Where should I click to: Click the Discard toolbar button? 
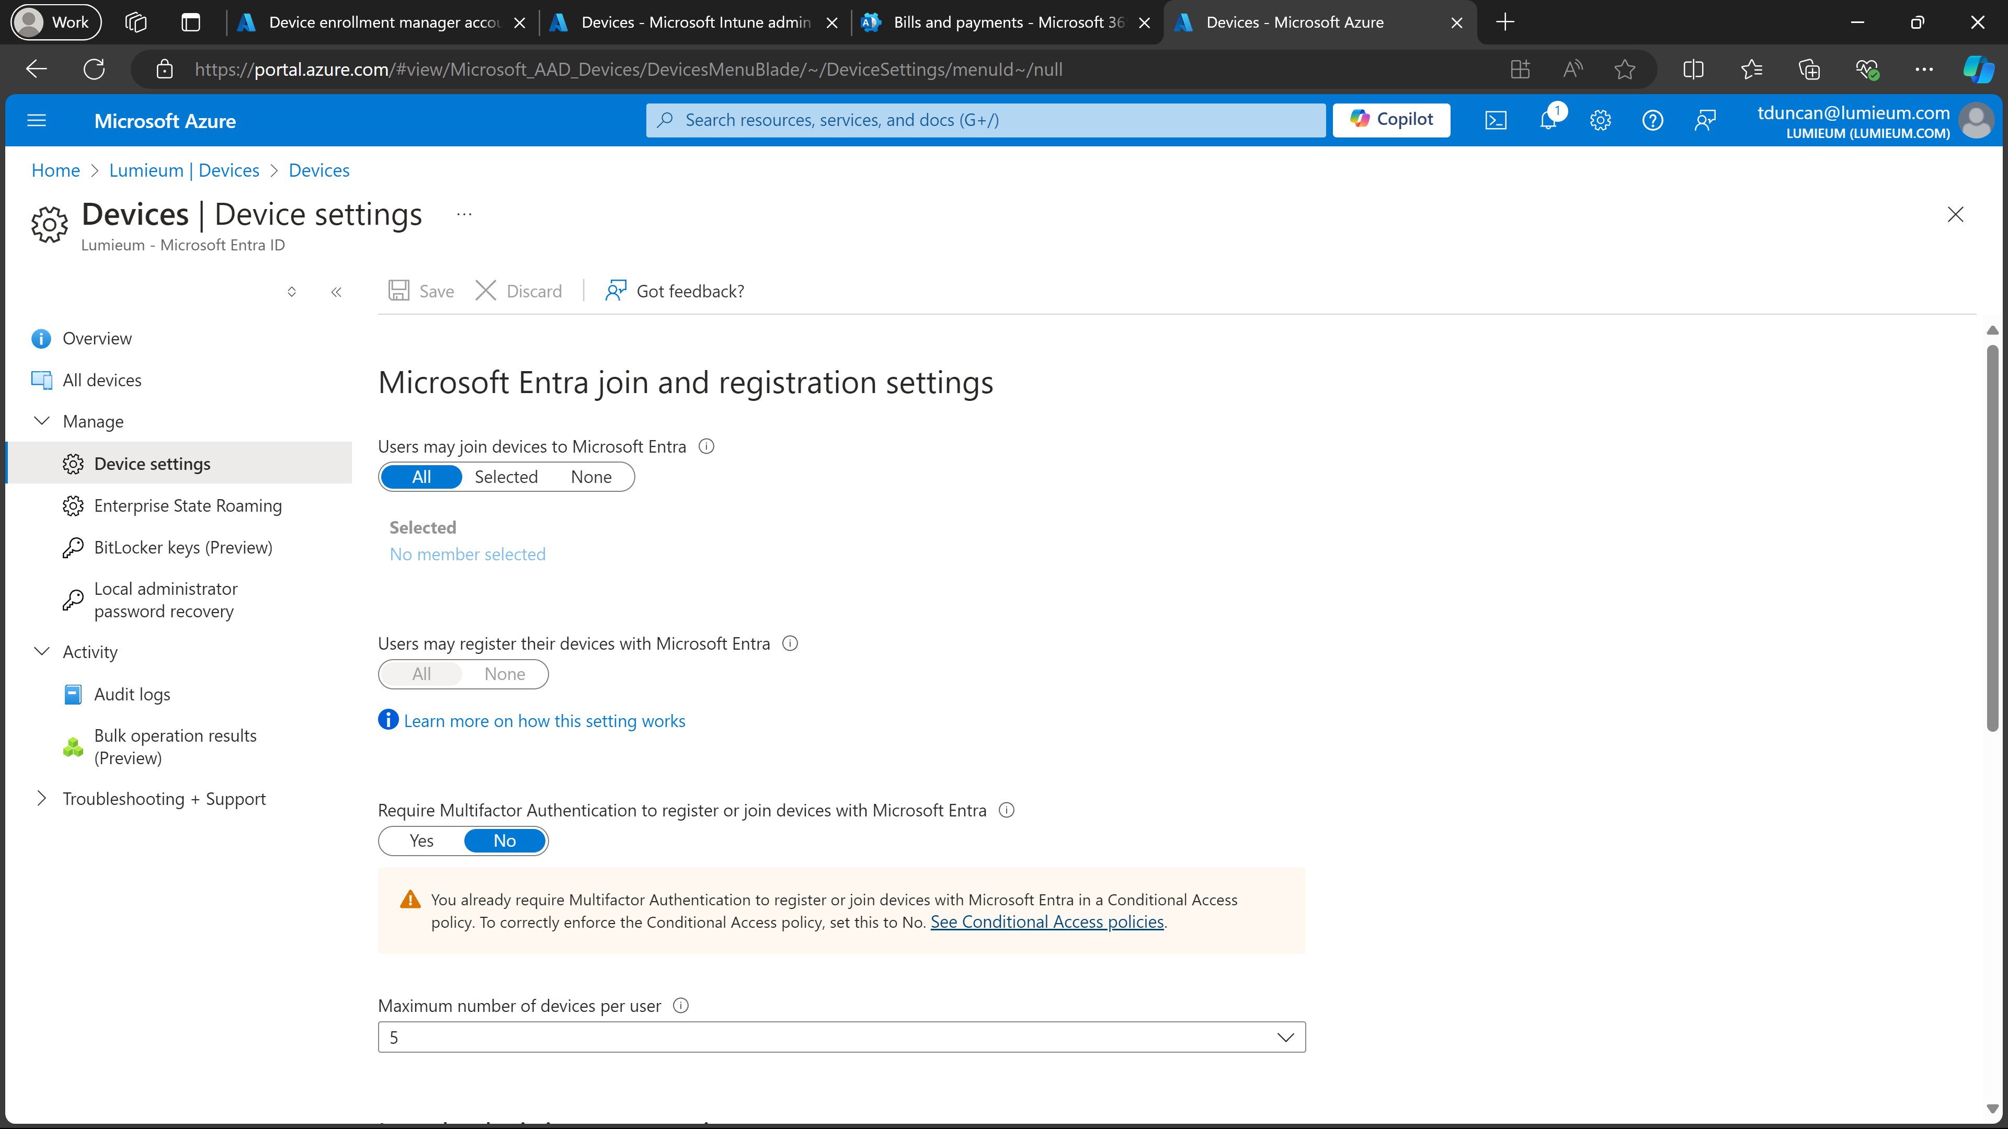[519, 291]
